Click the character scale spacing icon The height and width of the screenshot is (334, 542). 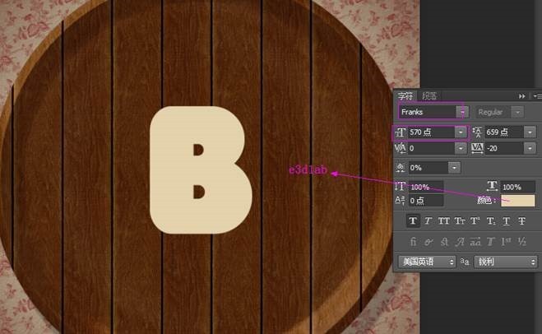coord(401,168)
